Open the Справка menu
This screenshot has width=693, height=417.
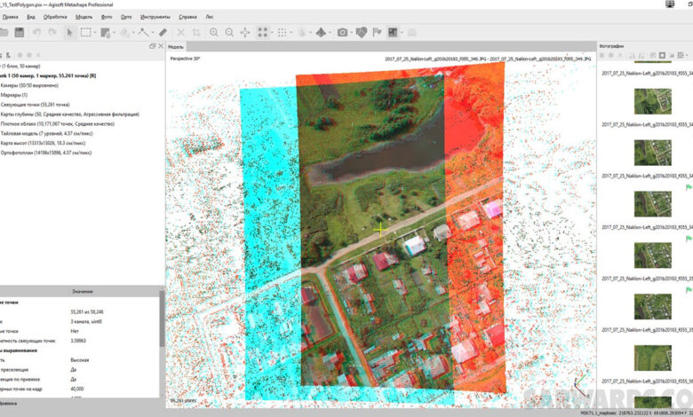tap(187, 17)
